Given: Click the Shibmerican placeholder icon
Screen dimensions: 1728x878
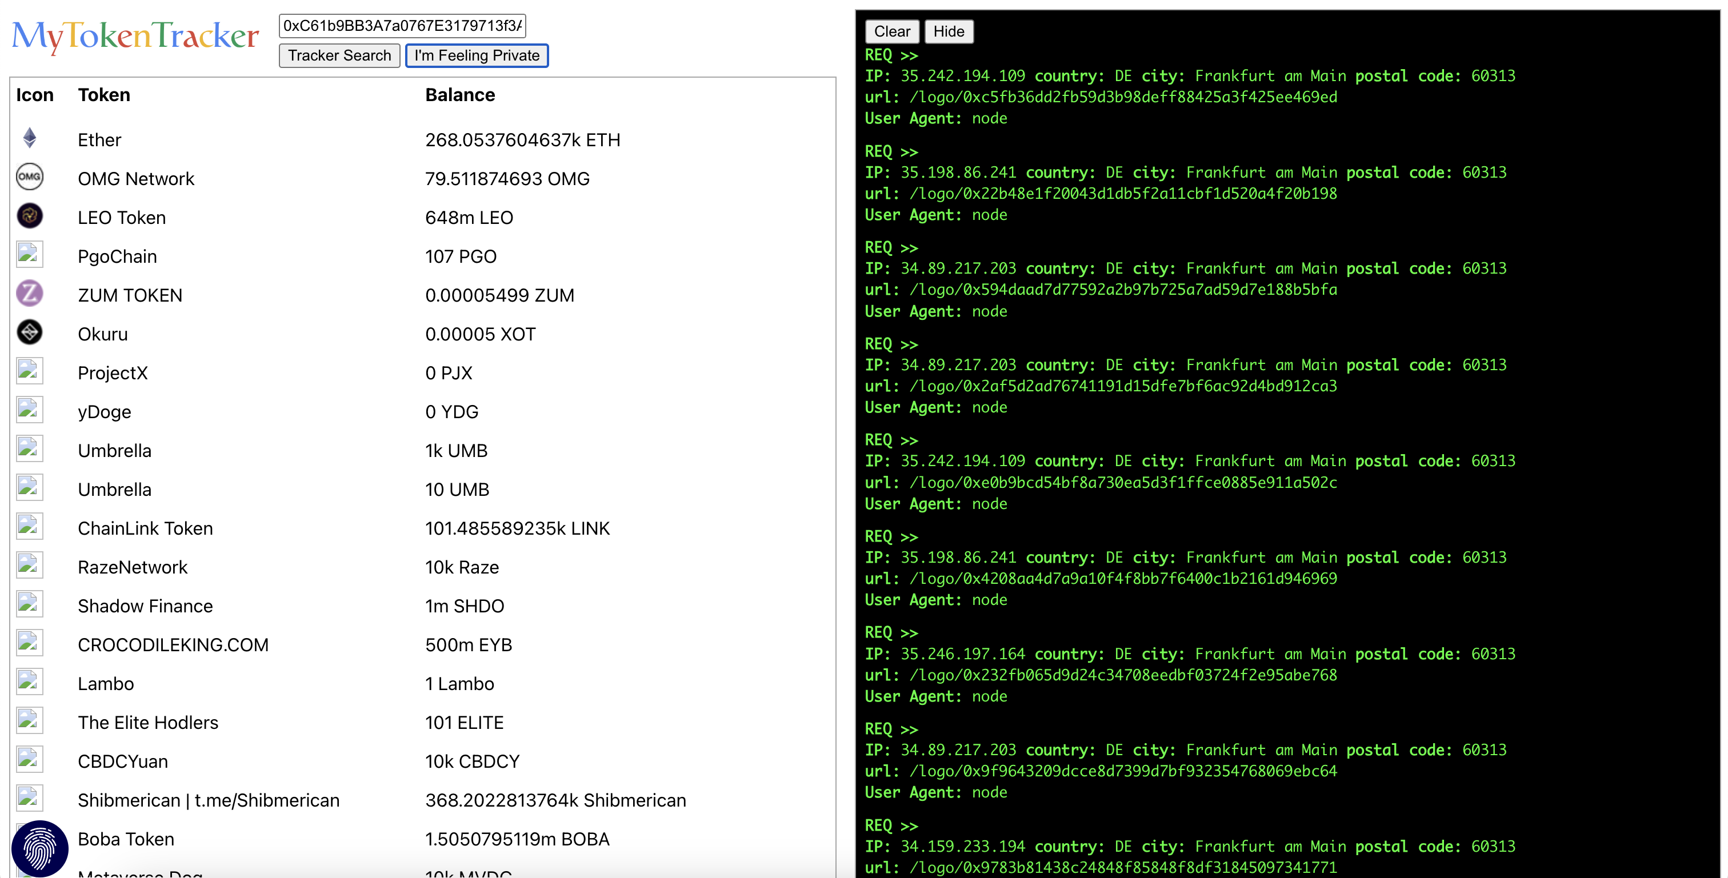Looking at the screenshot, I should [30, 799].
